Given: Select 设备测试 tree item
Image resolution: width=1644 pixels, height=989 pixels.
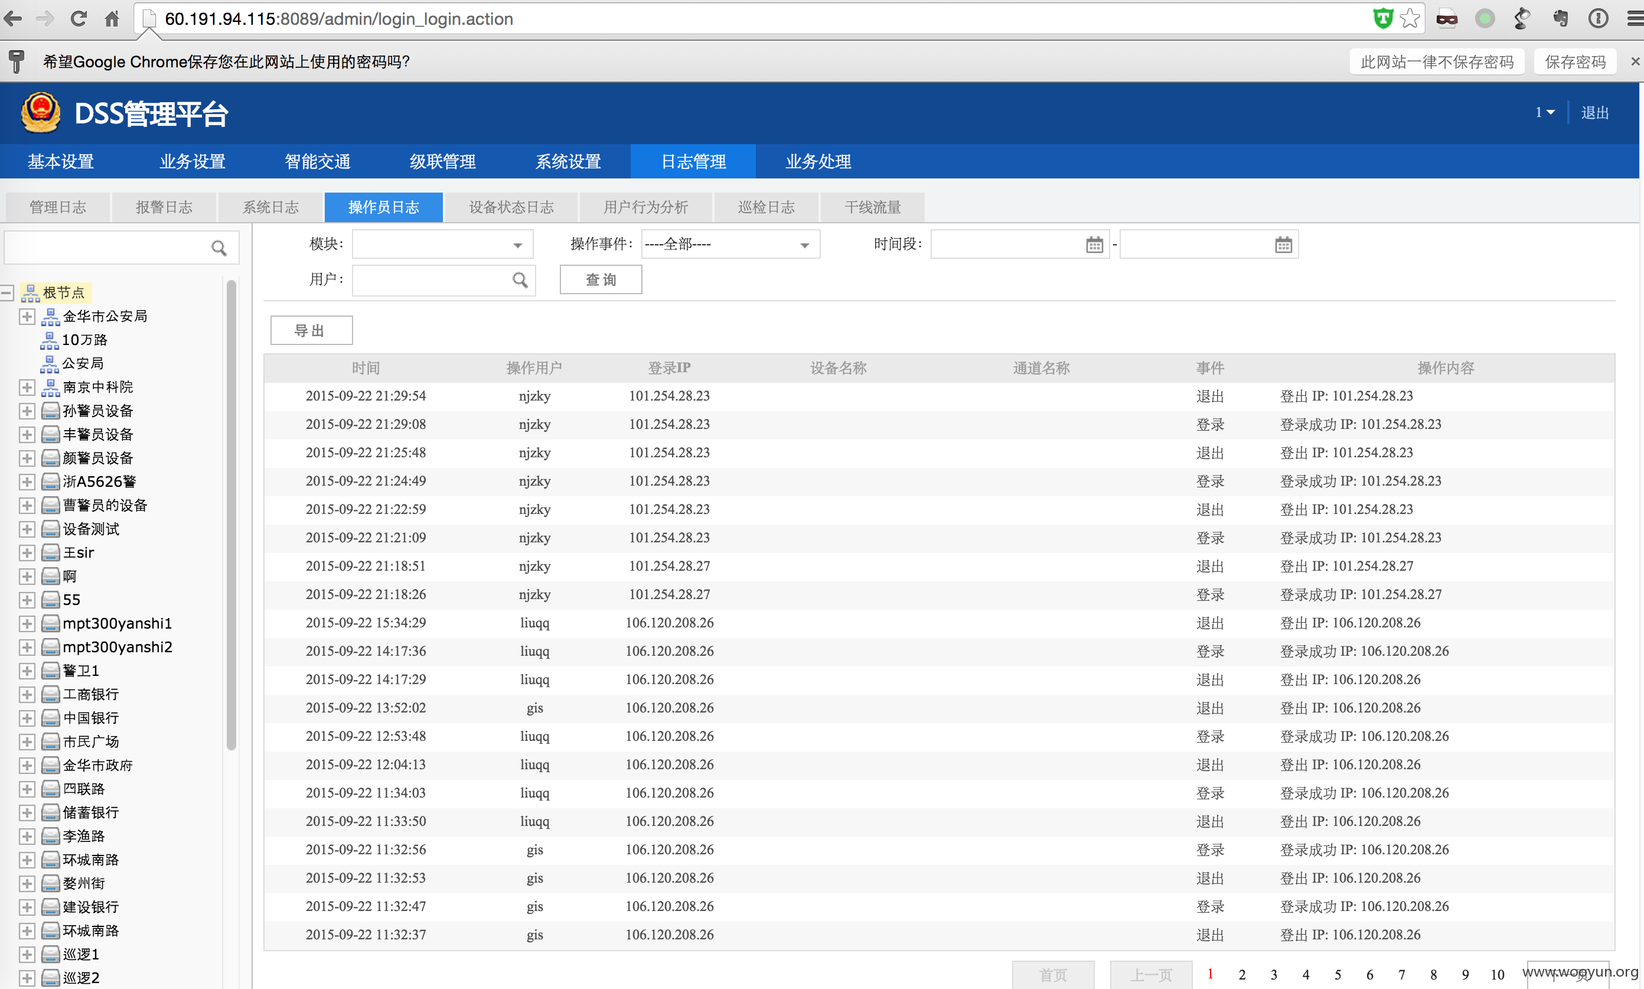Looking at the screenshot, I should (90, 529).
